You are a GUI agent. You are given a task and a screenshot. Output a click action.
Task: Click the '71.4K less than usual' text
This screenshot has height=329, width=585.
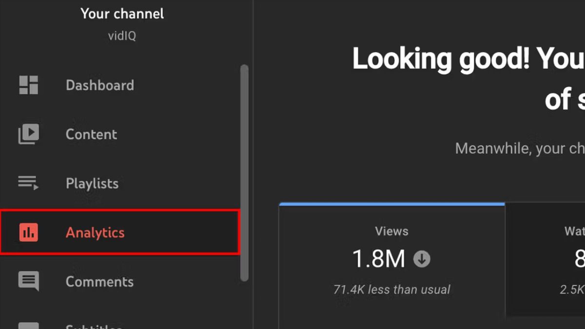click(392, 290)
